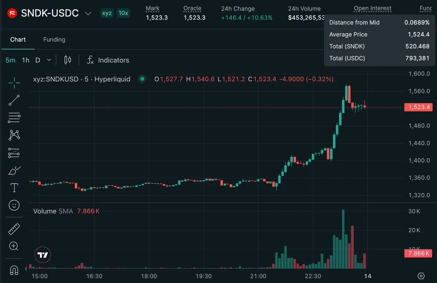Screen dimensions: 437x283
Task: Click the High value H1,540.6 in legend
Action: (200, 79)
